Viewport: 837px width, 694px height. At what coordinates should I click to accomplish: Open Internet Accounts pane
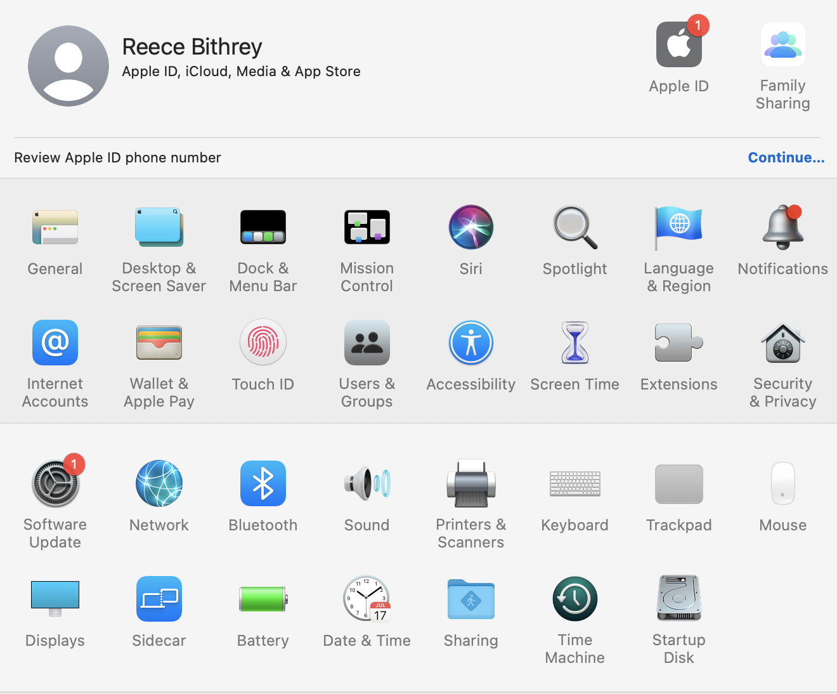point(55,343)
